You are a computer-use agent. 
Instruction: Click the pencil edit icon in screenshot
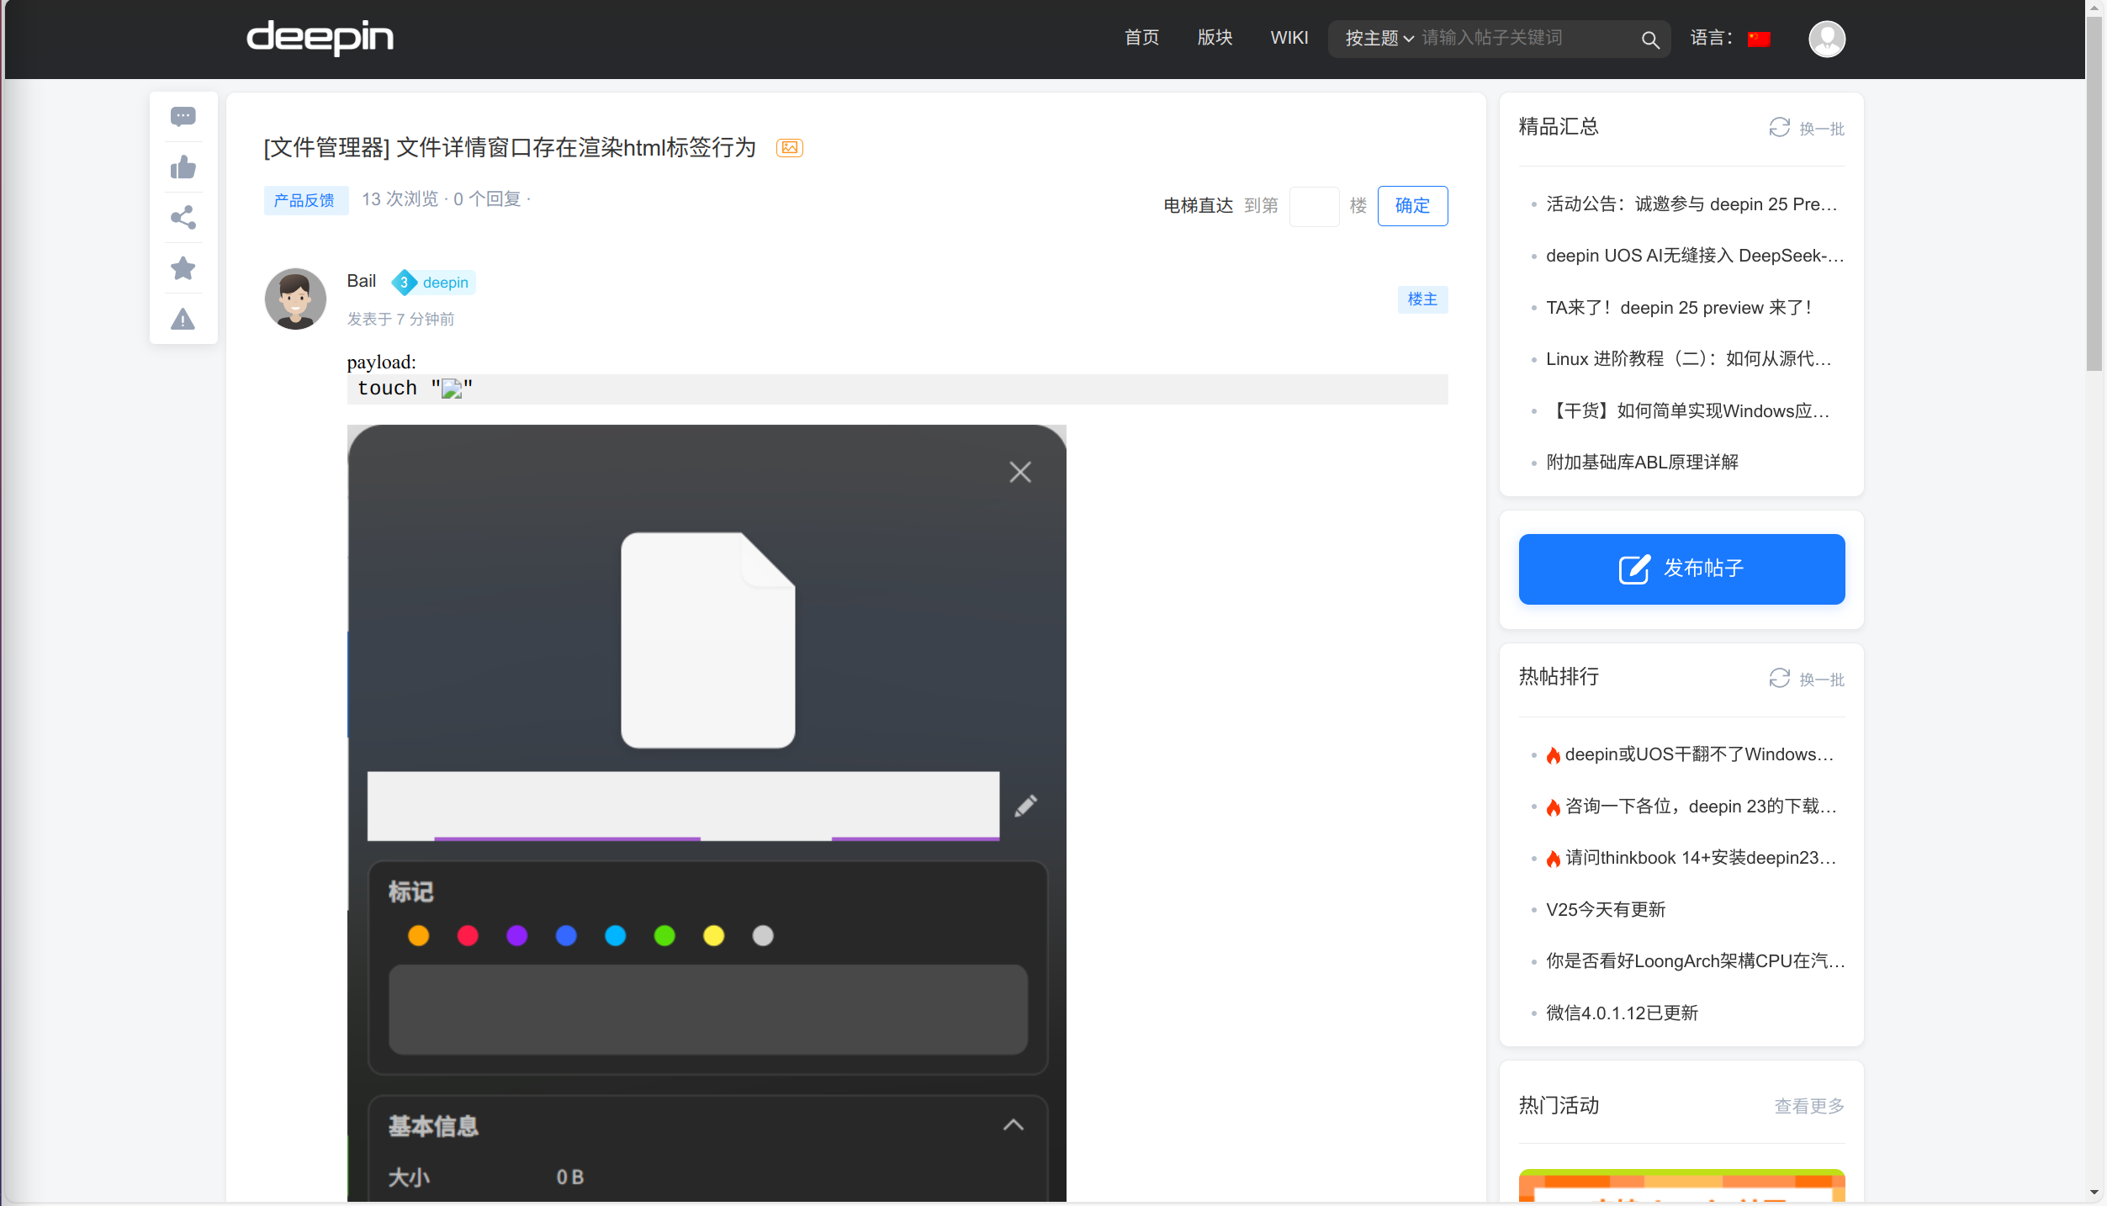tap(1025, 806)
